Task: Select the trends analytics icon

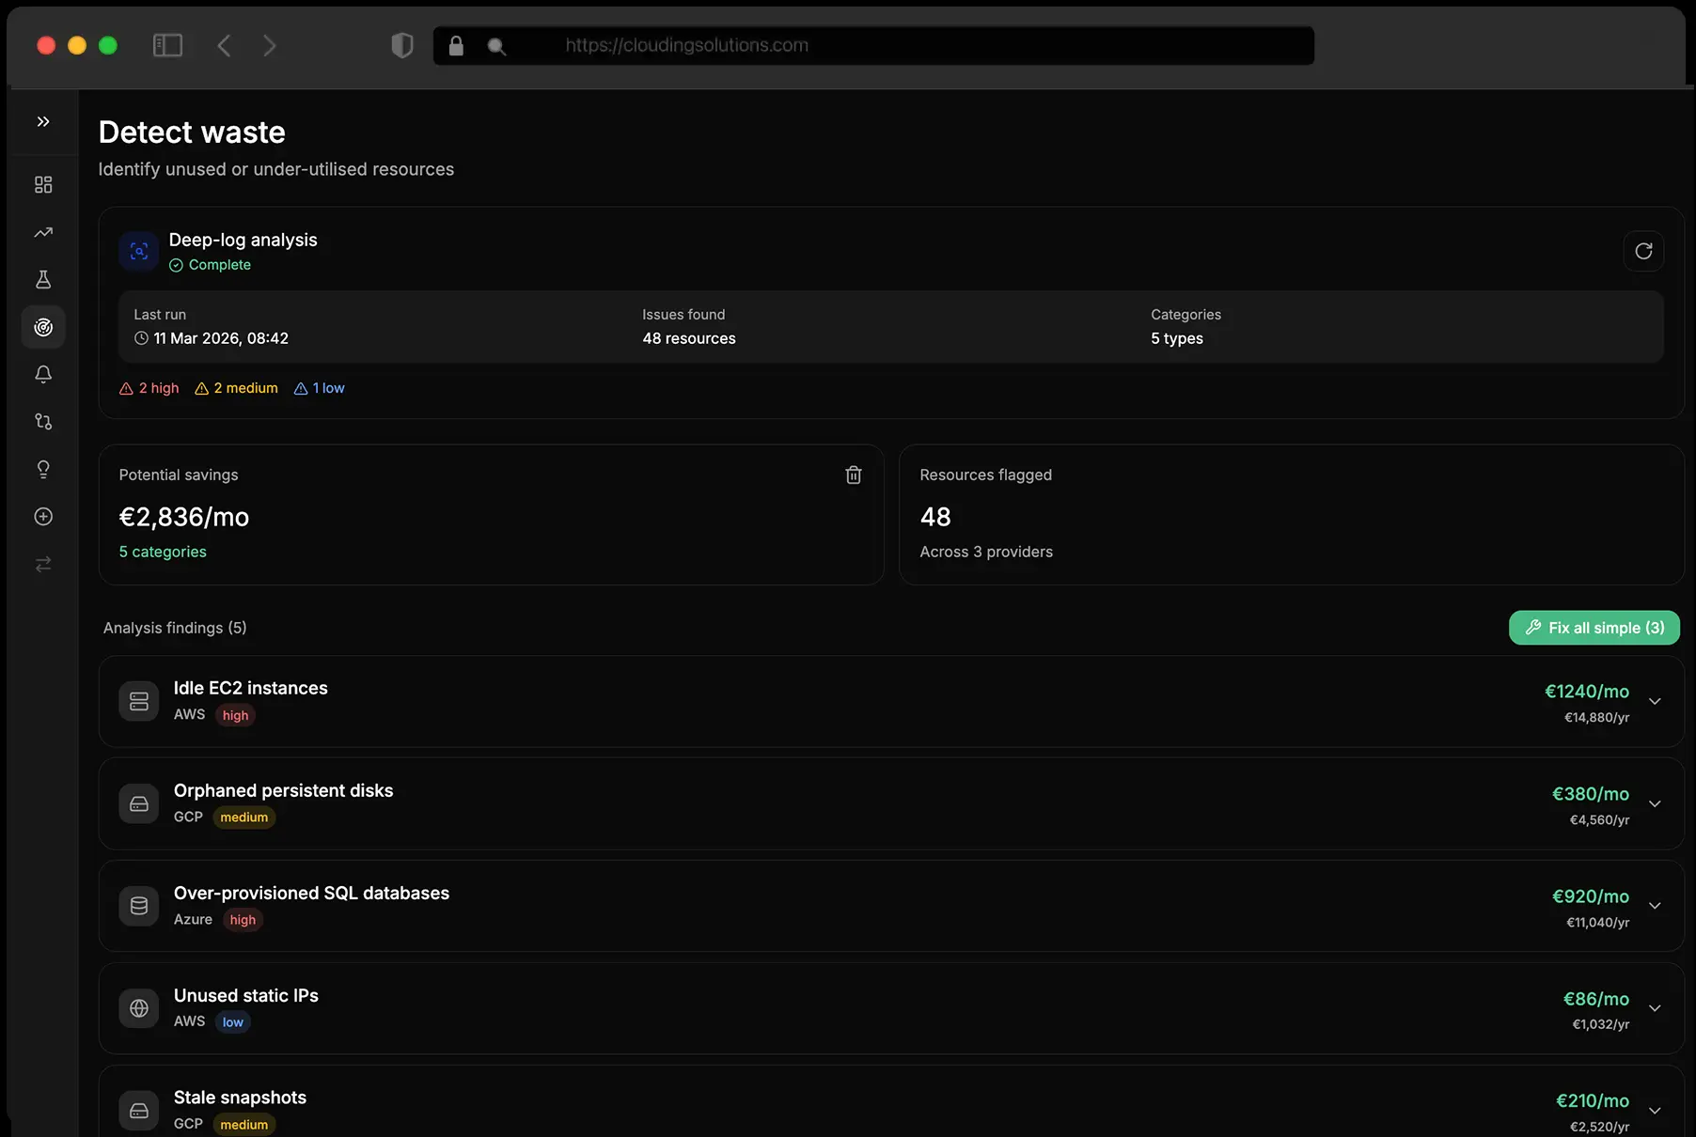Action: click(x=43, y=232)
